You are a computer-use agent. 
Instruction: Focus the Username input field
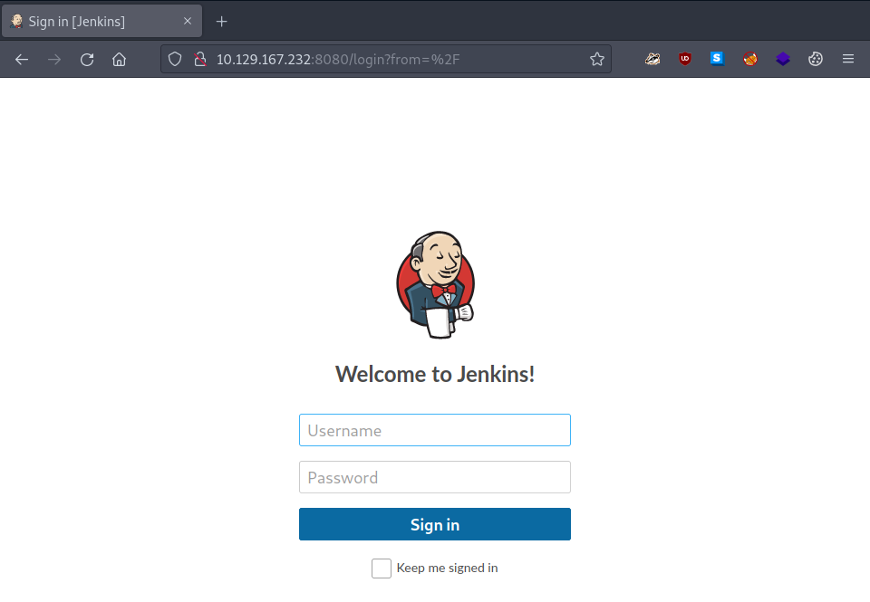pyautogui.click(x=435, y=430)
